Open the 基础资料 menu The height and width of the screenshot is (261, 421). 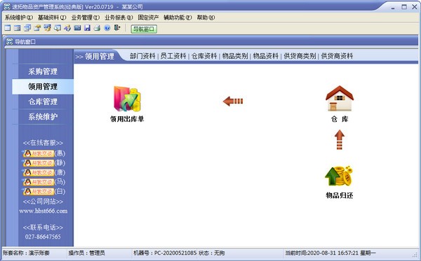point(52,17)
